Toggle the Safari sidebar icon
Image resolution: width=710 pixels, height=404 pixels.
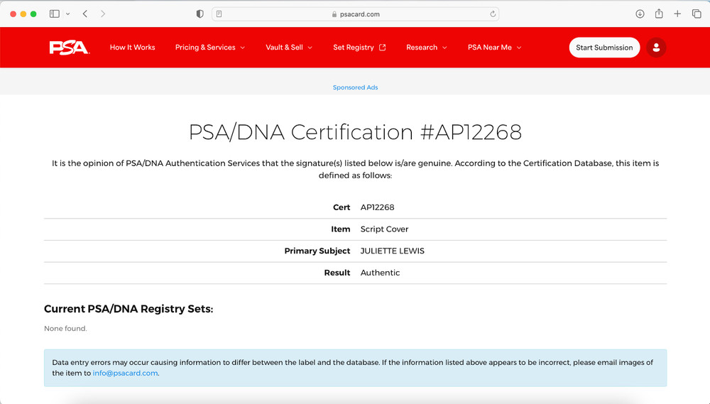(x=55, y=14)
